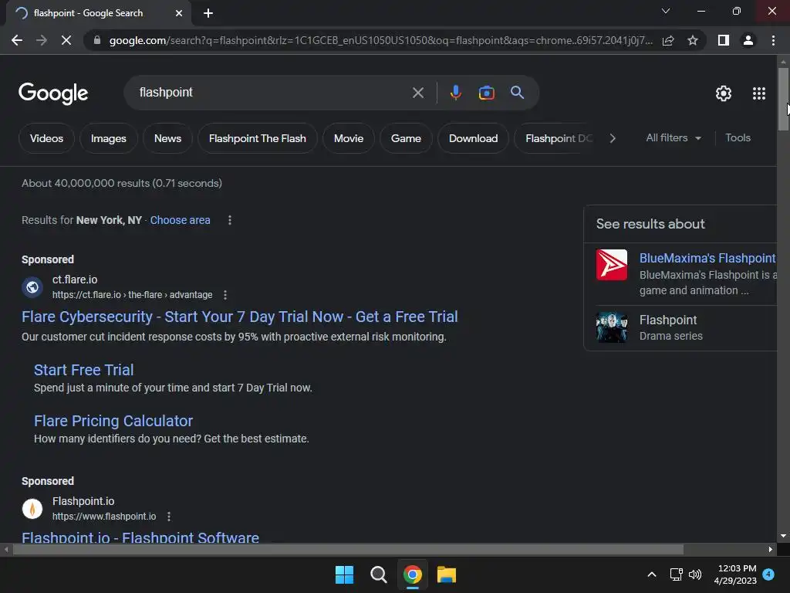Filter results by Images
790x593 pixels.
point(108,138)
